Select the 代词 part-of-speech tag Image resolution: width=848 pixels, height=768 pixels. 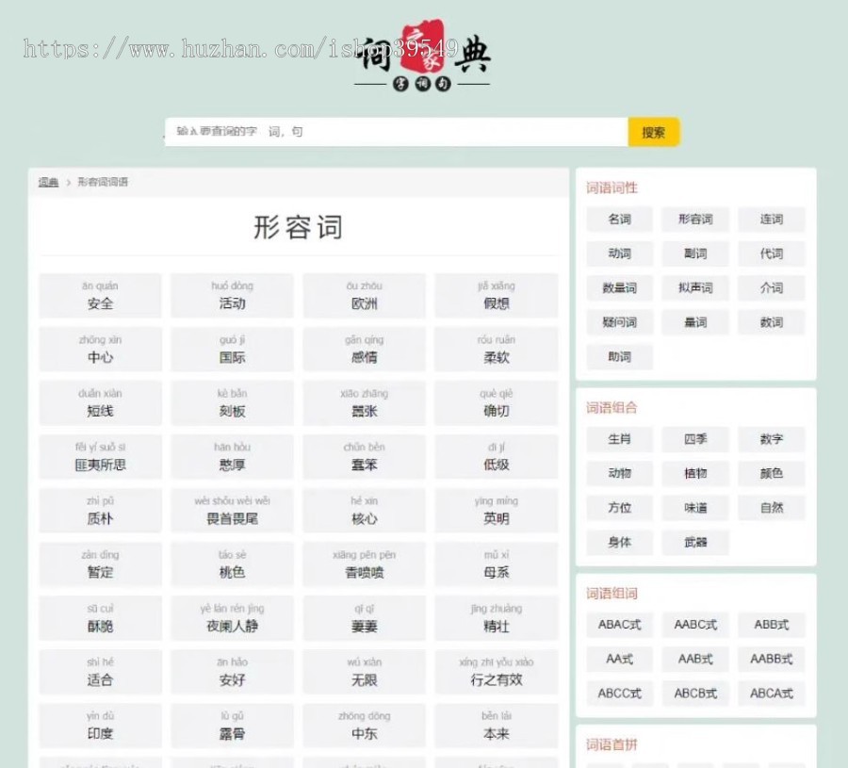[771, 253]
